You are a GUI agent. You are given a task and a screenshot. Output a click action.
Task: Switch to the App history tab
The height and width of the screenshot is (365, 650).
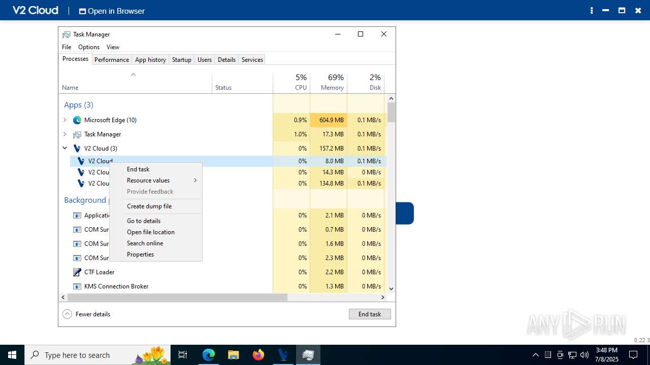(x=150, y=60)
